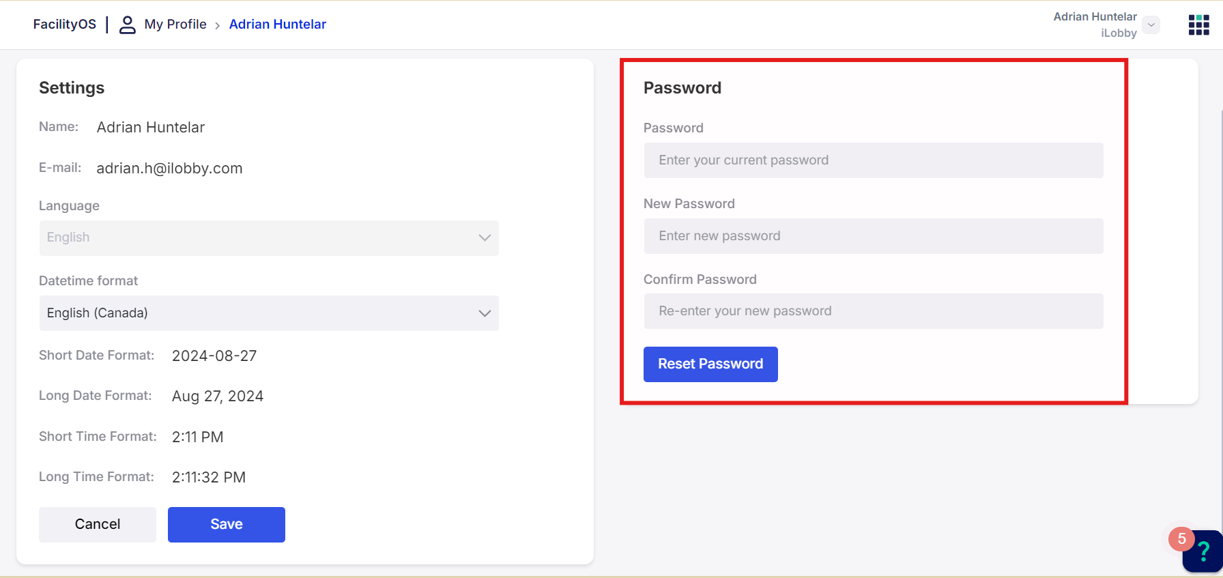Click the My Profile person icon
1223x578 pixels.
128,25
